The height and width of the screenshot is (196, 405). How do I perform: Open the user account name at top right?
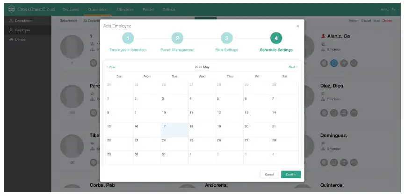point(388,9)
